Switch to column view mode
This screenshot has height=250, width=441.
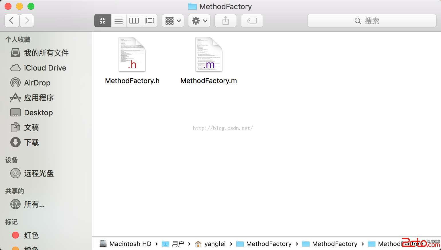pyautogui.click(x=134, y=21)
